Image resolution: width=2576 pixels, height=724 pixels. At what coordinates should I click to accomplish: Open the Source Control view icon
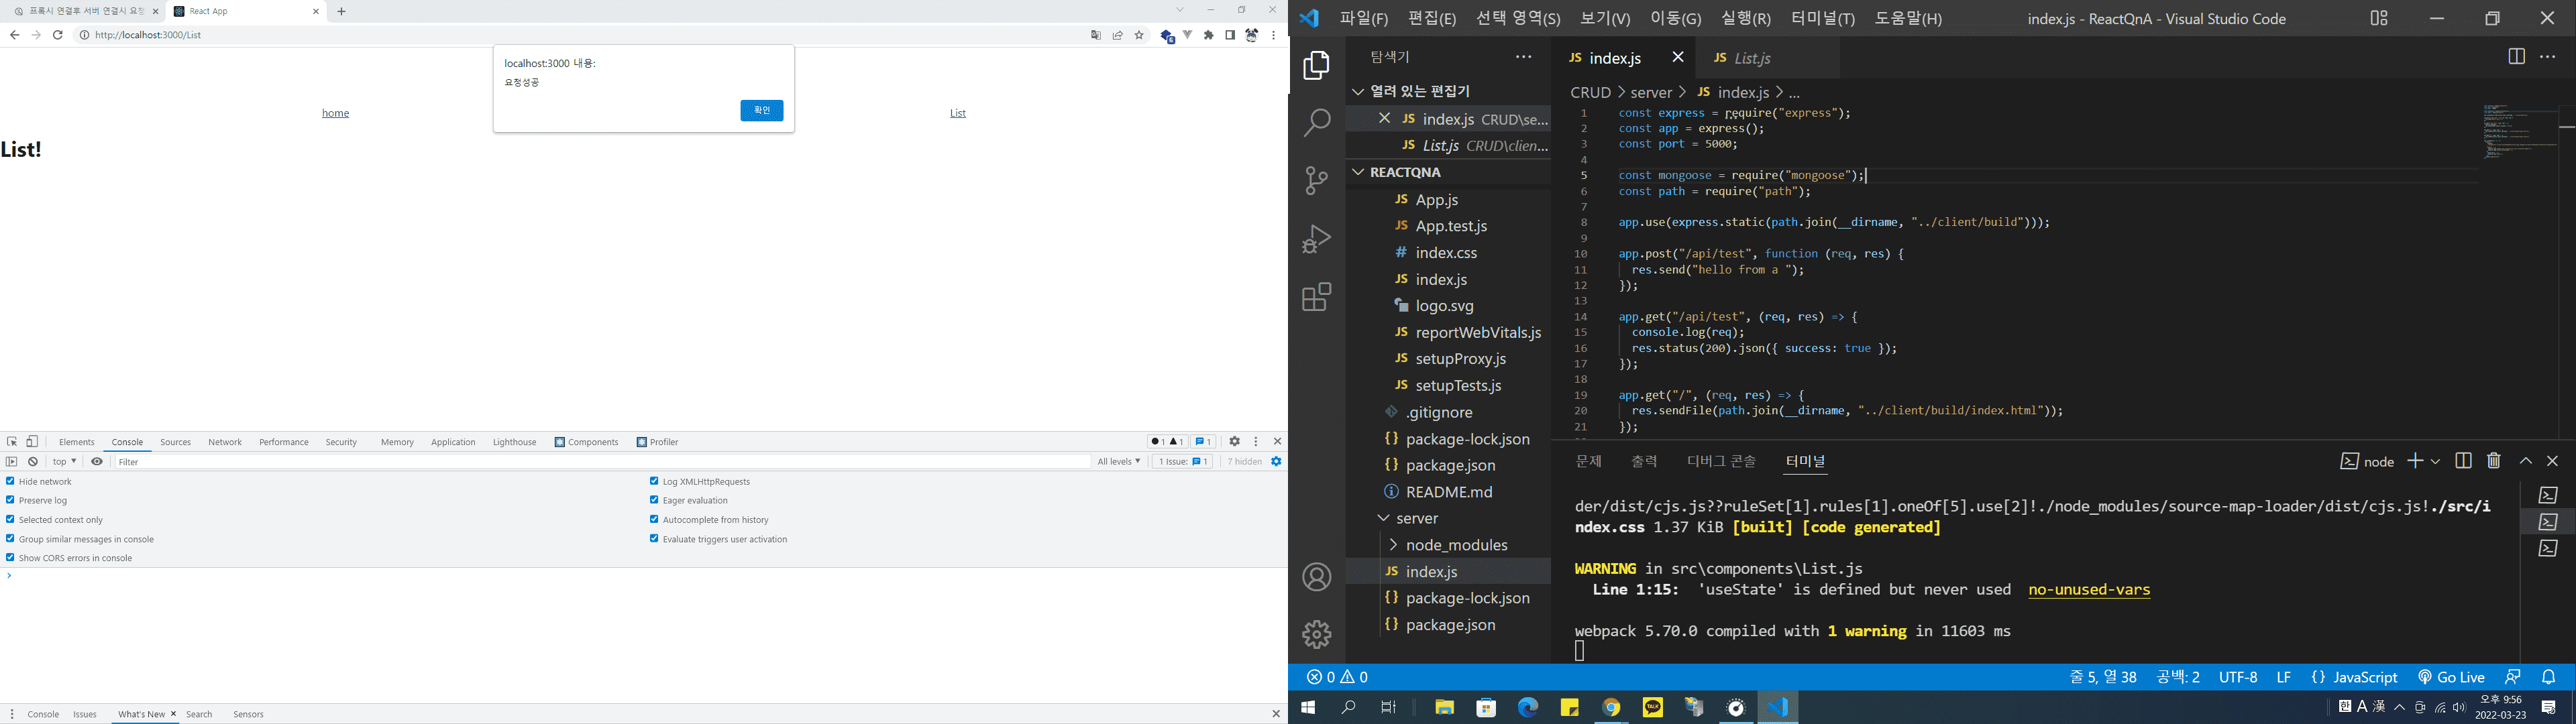(x=1316, y=181)
